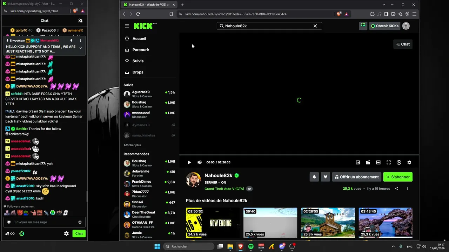
Task: Open the Brave Wallet icon
Action: (393, 14)
